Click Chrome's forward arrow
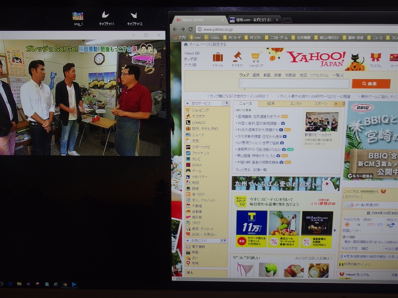This screenshot has height=298, width=398. click(x=183, y=29)
